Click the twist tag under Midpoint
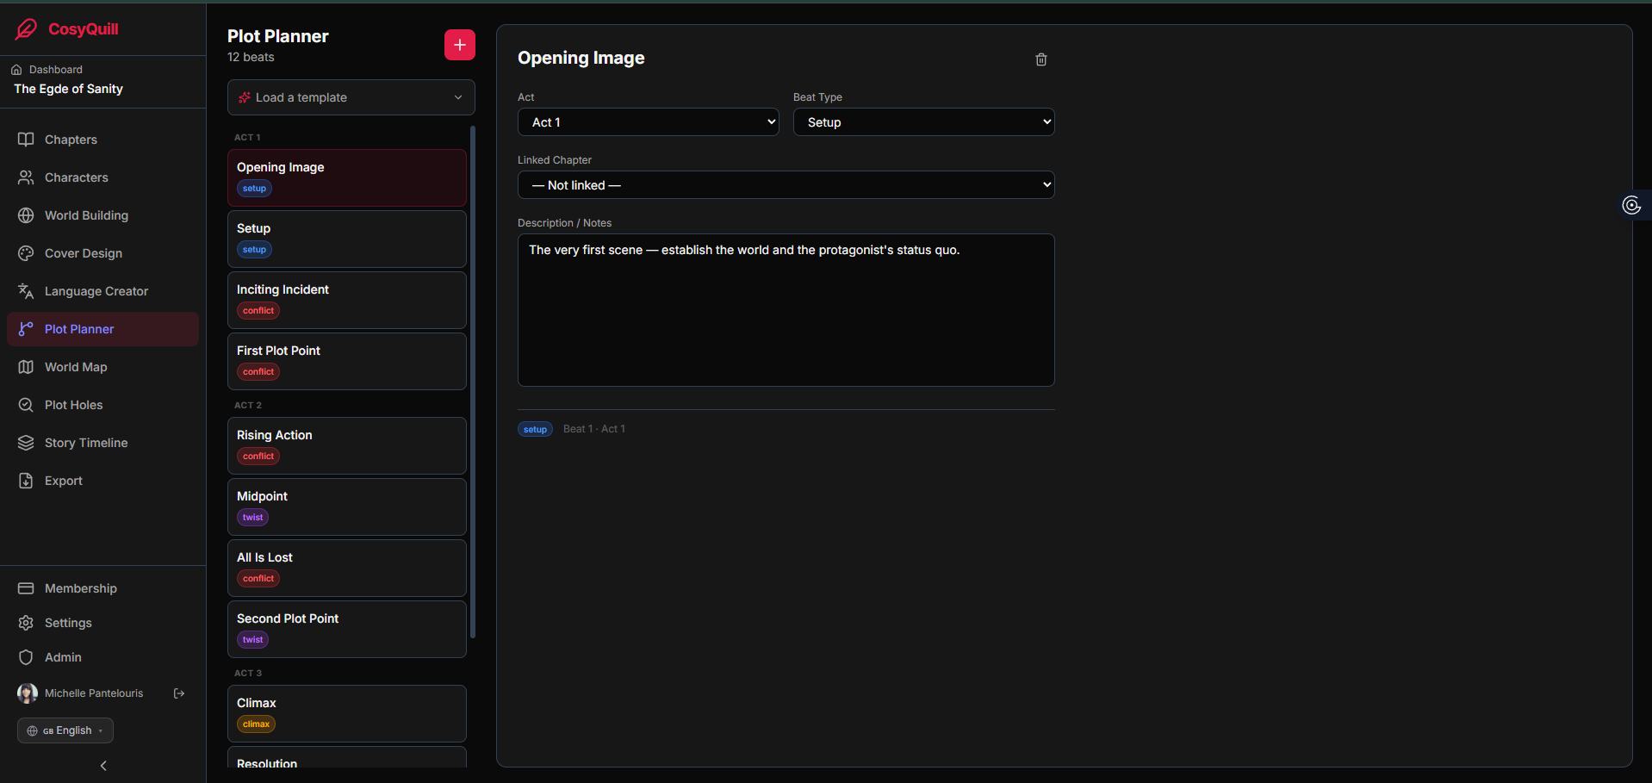 (252, 518)
